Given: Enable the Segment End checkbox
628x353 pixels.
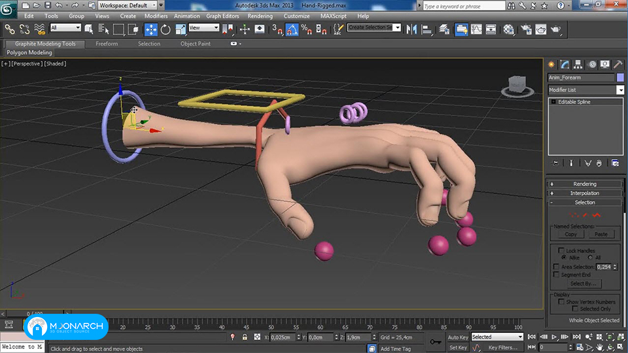Looking at the screenshot, I should (556, 275).
